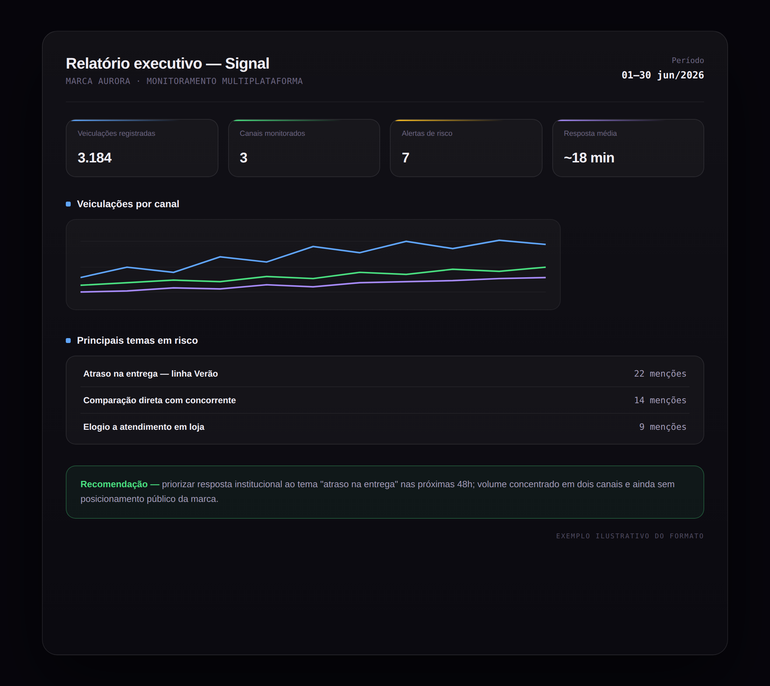Click the '9 menções' count
Viewport: 770px width, 686px height.
pos(663,427)
